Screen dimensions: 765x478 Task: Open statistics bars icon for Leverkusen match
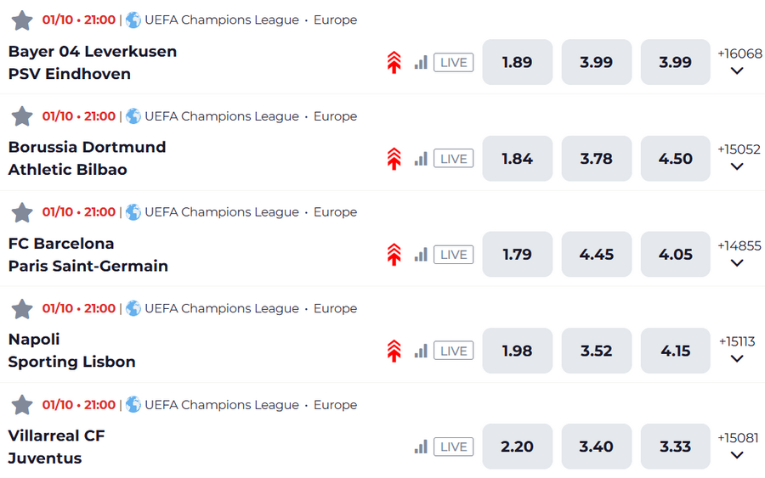point(421,62)
